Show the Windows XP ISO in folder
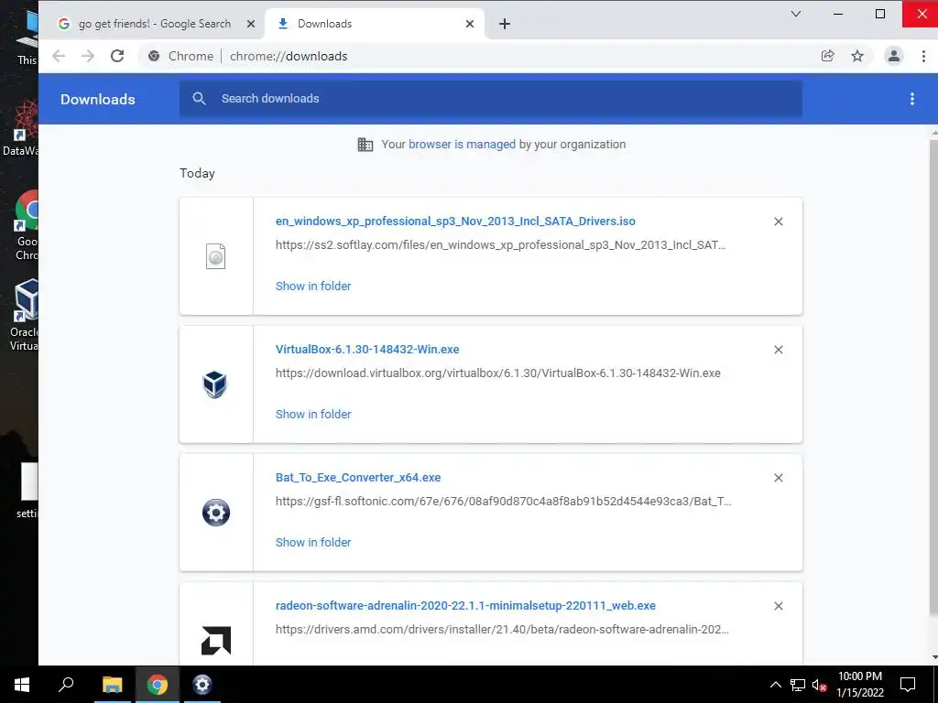Viewport: 938px width, 703px height. [x=313, y=286]
